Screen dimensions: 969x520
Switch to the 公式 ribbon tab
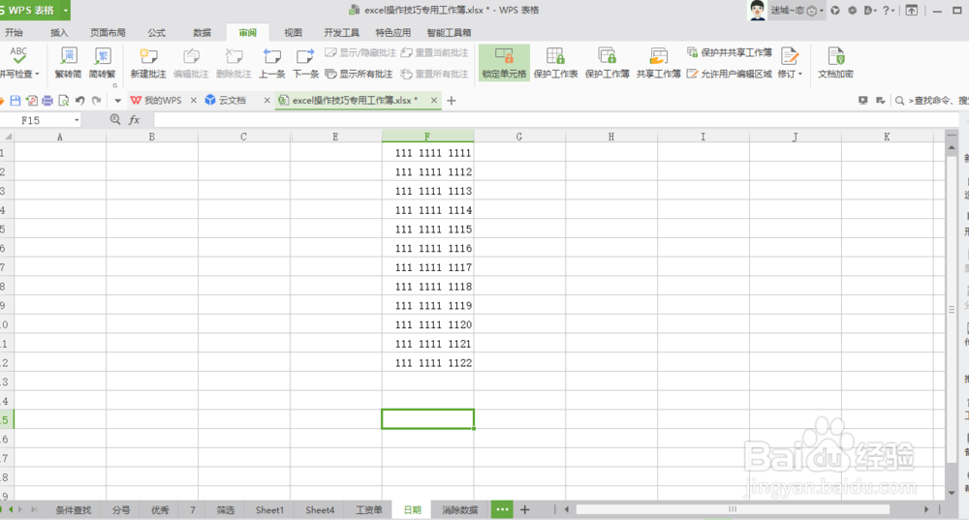coord(156,33)
